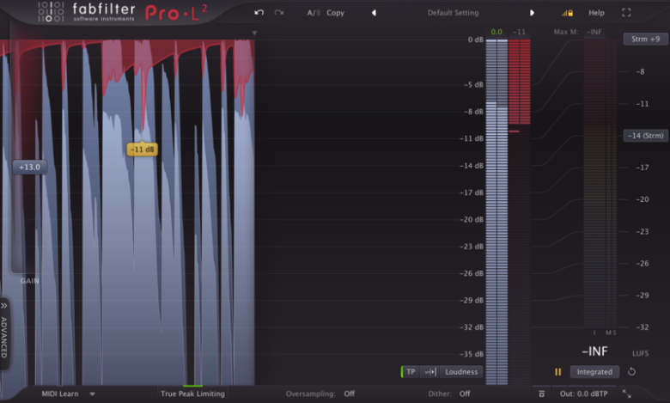Click the -11 dB level scale label
The image size is (670, 403).
472,138
